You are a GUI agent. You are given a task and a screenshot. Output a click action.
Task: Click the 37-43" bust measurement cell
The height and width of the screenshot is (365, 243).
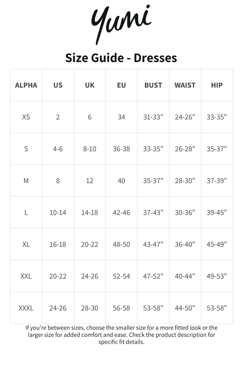[153, 212]
